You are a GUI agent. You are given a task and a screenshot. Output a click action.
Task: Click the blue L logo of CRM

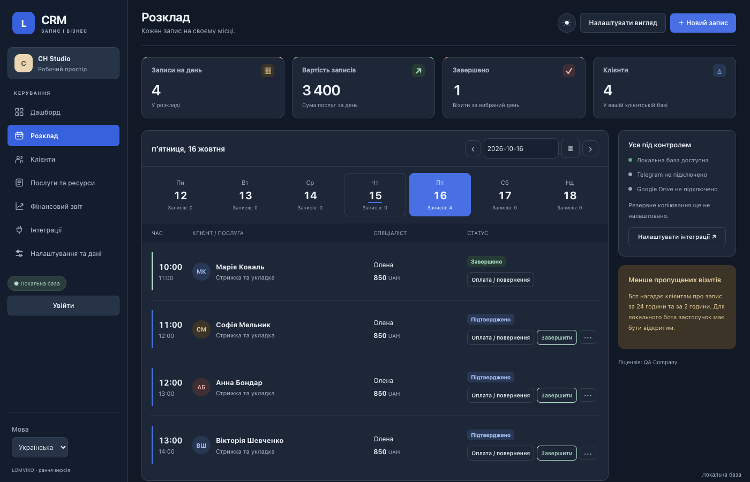[24, 23]
